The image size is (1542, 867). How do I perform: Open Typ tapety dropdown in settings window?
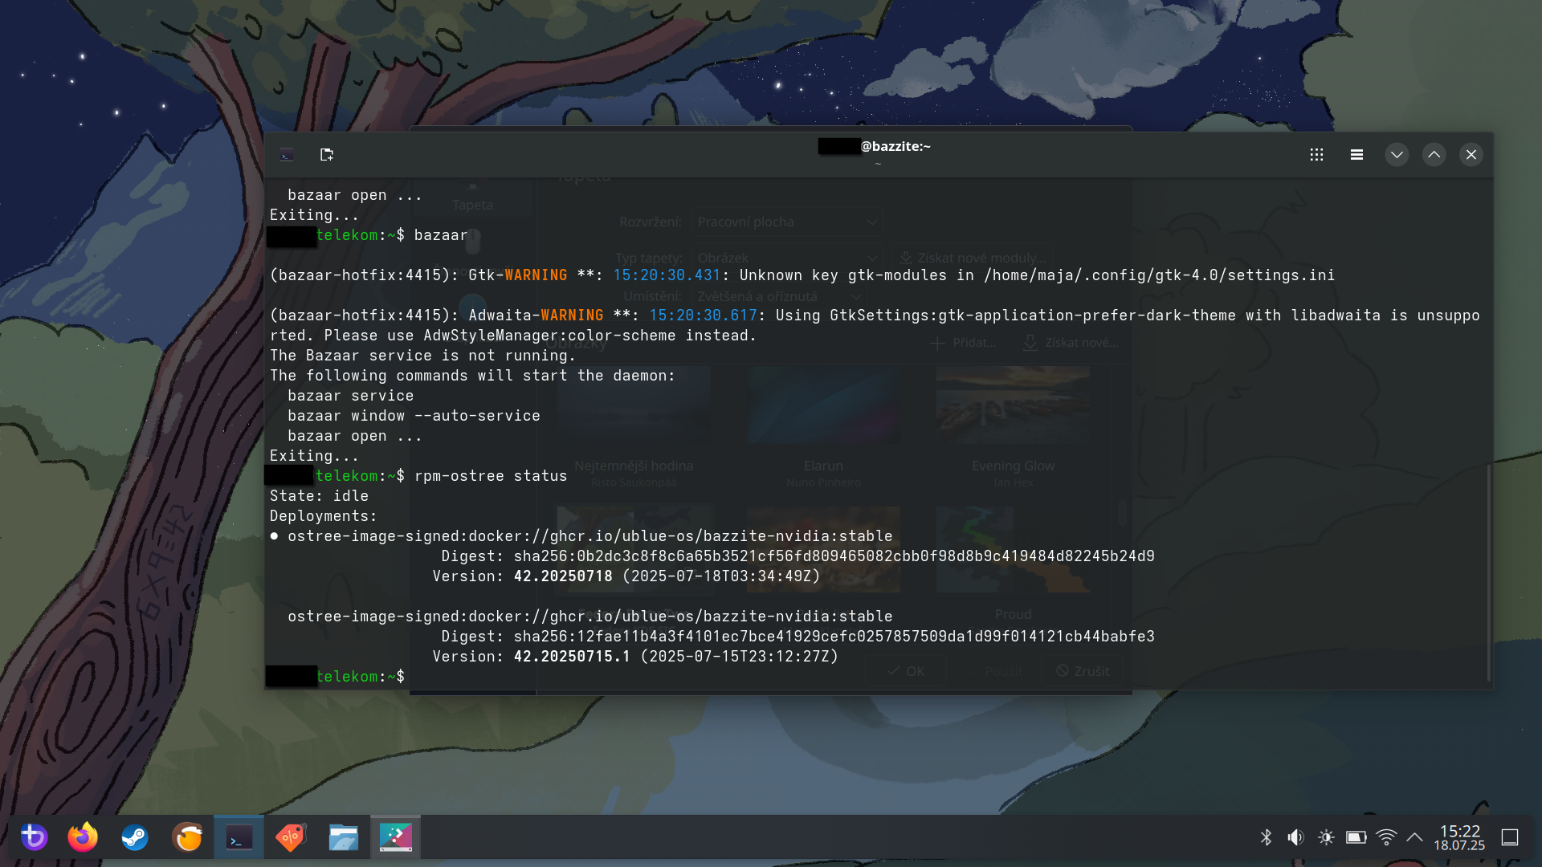[x=786, y=258]
